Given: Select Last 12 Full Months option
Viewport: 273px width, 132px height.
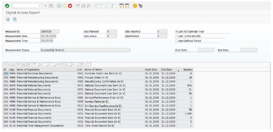Looking at the screenshot, I should (176, 36).
